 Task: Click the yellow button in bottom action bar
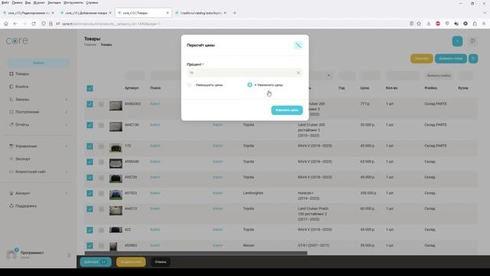pyautogui.click(x=131, y=262)
